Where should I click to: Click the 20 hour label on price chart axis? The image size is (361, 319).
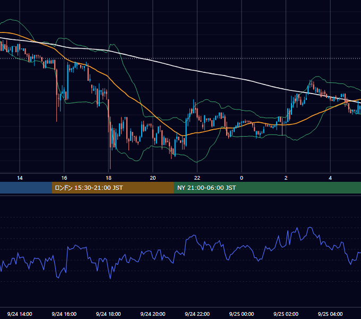point(153,178)
